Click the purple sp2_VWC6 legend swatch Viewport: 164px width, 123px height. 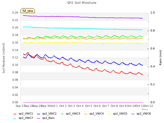pos(133,114)
